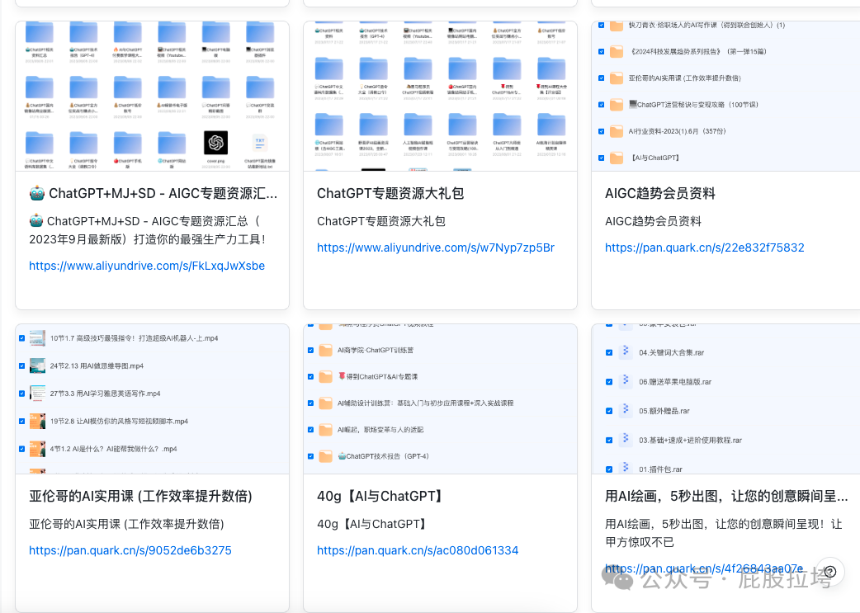Click folder icon for AI崛起，职场变革与人的进配

point(326,430)
